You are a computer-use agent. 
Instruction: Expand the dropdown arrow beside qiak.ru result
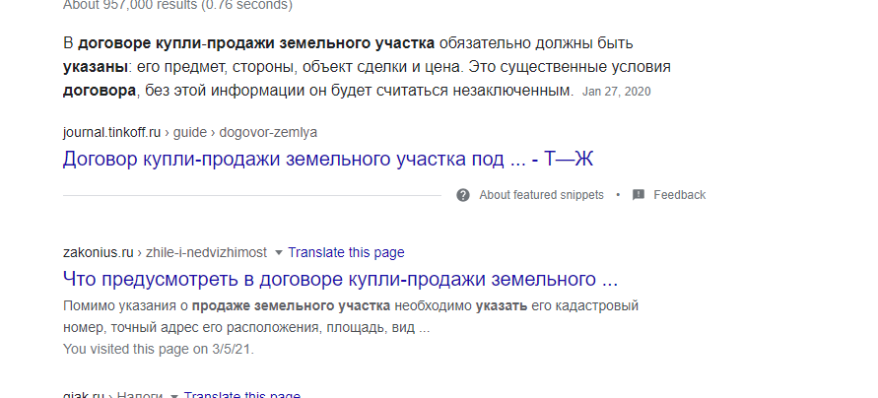pos(174,395)
